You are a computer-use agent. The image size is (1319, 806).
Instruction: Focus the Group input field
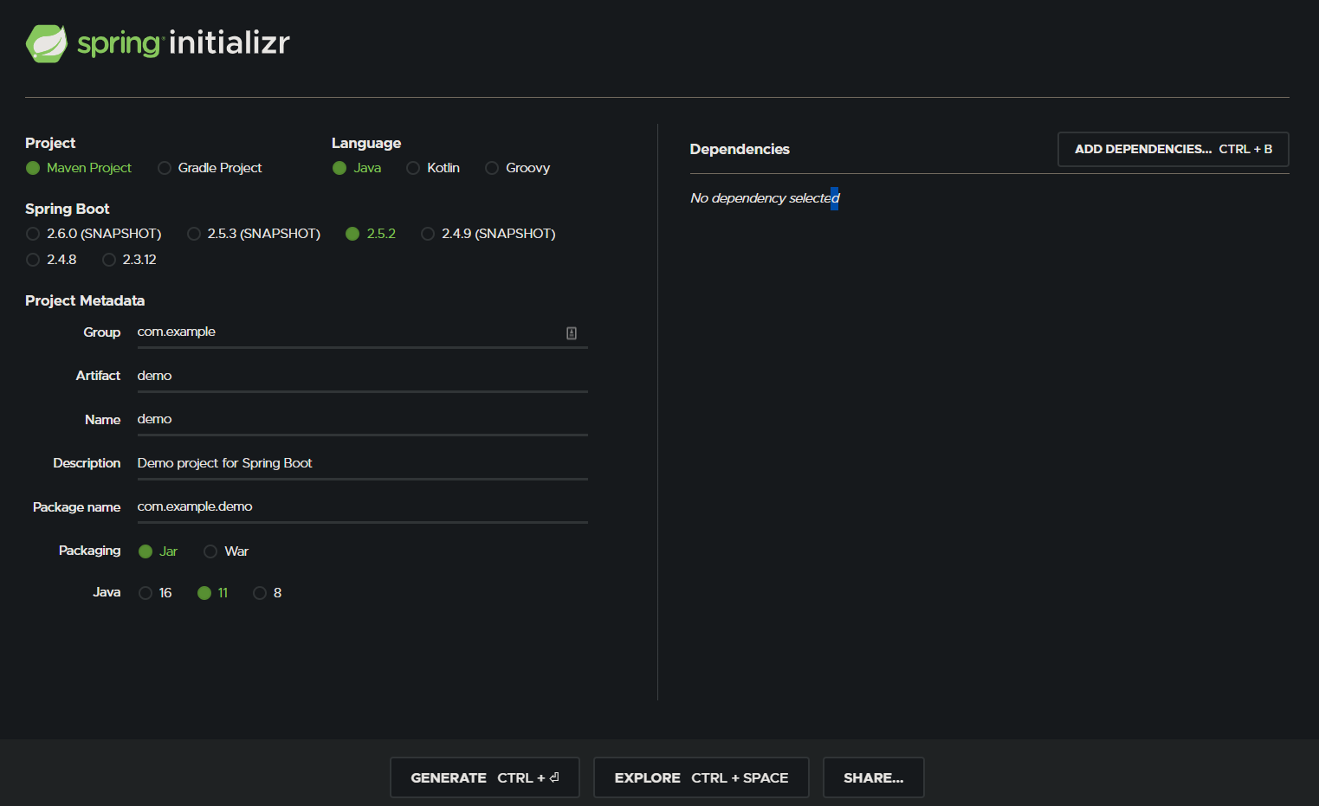(362, 332)
